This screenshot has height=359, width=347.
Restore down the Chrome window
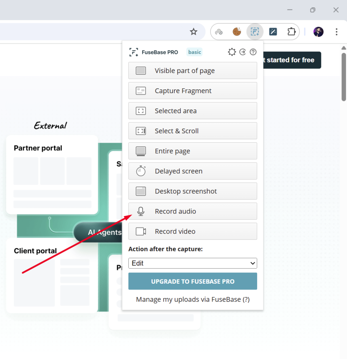pyautogui.click(x=313, y=10)
